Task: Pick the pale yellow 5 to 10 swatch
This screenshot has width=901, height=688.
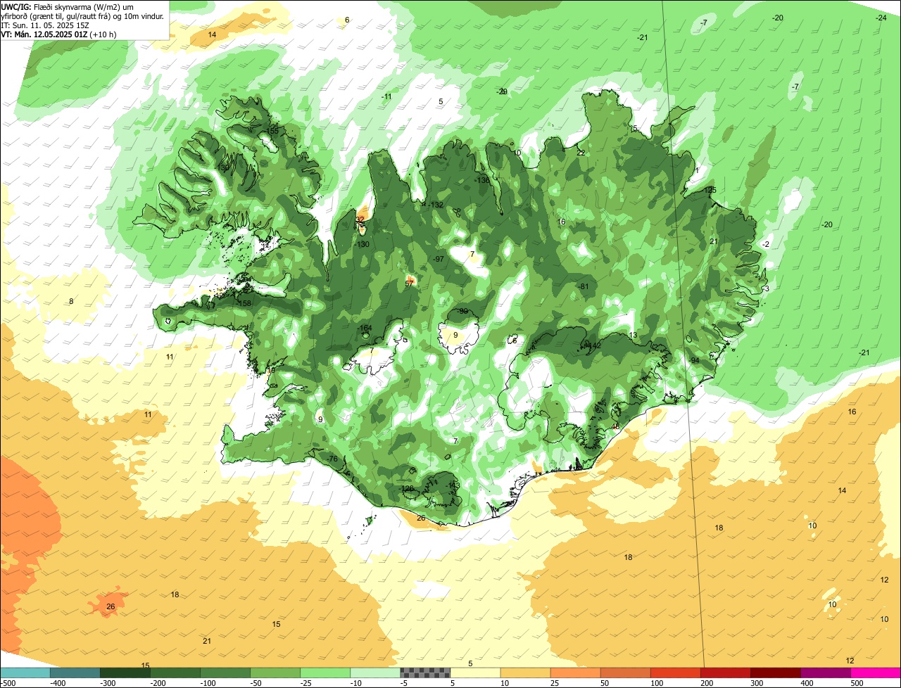Action: 475,673
